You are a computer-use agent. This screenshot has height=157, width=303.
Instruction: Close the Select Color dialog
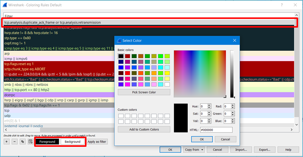235,40
